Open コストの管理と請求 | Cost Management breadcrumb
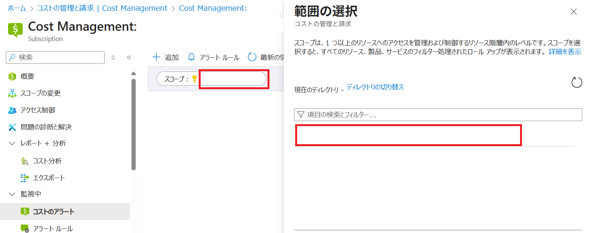 click(102, 8)
